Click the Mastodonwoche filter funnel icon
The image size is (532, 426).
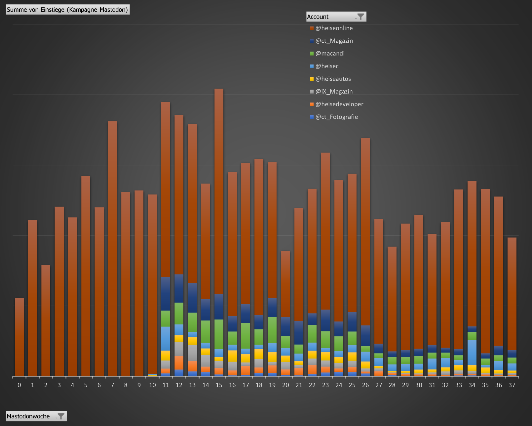(61, 416)
